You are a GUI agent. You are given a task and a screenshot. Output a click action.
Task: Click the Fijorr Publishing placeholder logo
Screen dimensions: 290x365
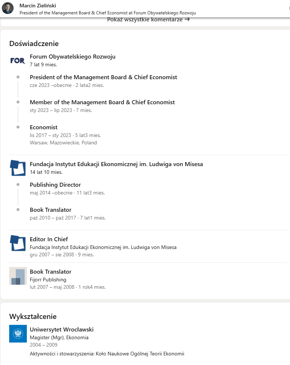coord(18,276)
